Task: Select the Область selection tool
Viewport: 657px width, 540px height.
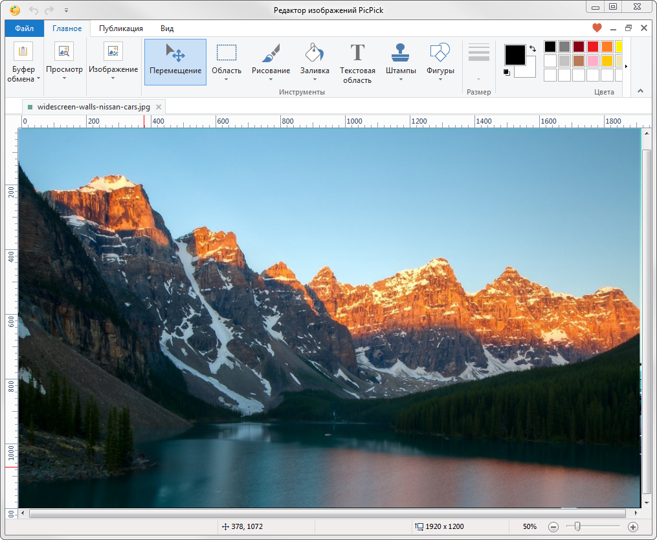Action: point(226,62)
